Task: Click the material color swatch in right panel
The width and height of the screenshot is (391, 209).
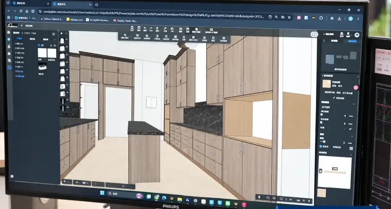Action: point(326,84)
